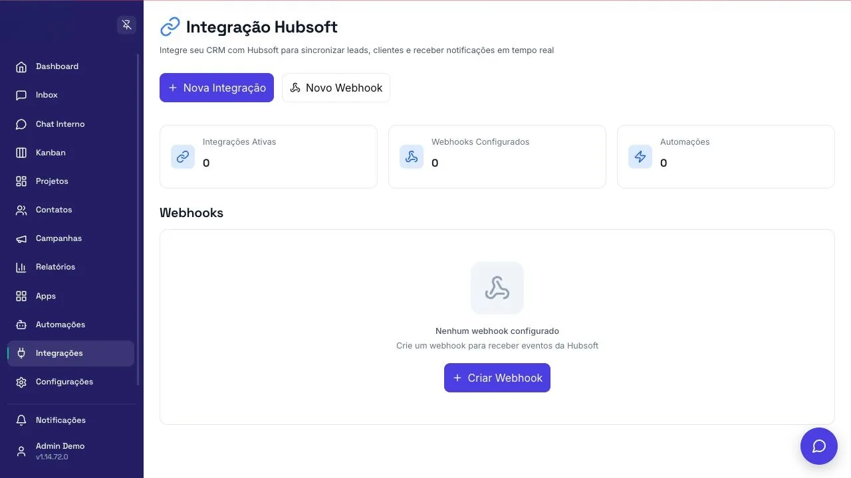This screenshot has width=851, height=478.
Task: Click the Webhooks Configurados webhook icon
Action: point(412,157)
